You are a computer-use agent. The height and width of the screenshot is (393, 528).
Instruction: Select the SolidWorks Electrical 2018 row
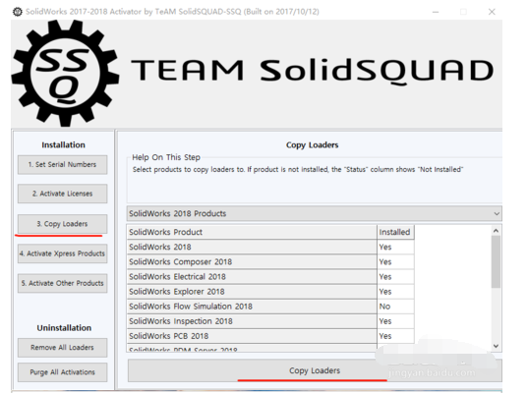click(270, 277)
